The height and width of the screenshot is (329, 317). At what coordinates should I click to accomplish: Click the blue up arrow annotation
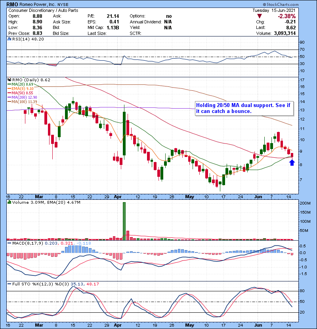pos(292,162)
